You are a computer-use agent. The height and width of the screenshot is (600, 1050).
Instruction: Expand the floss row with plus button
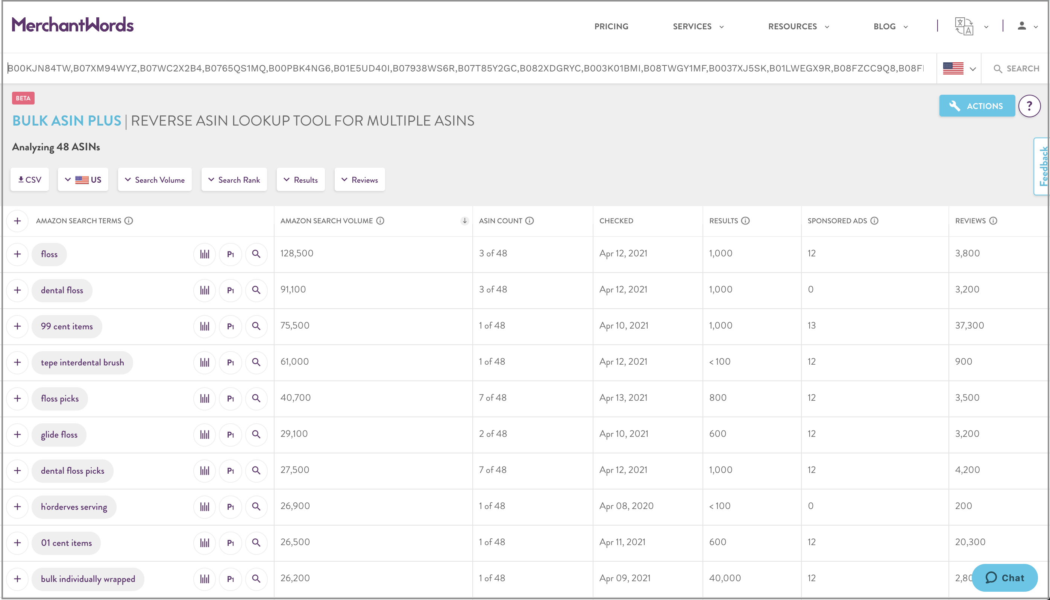click(x=17, y=254)
